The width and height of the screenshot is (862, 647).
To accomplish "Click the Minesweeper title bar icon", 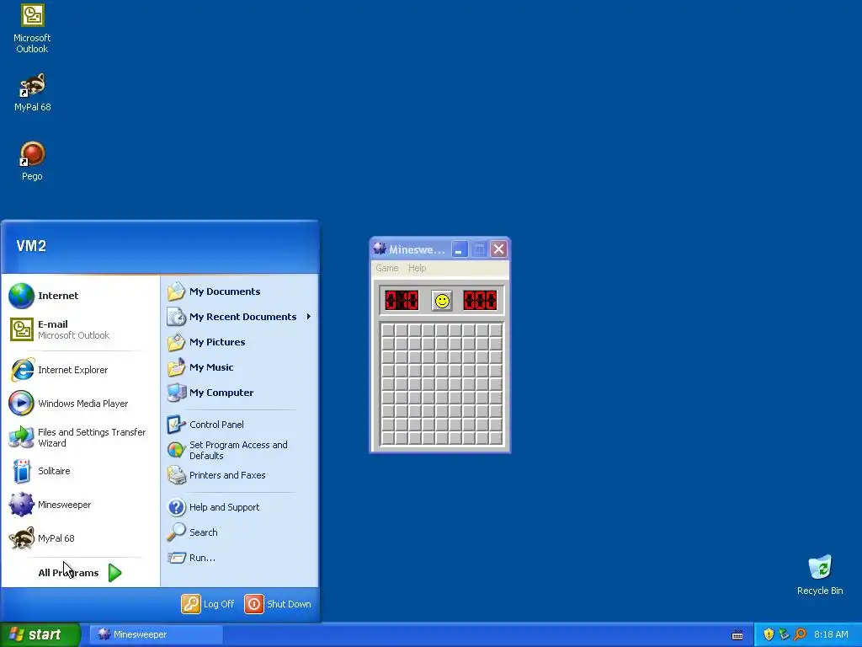I will [380, 249].
